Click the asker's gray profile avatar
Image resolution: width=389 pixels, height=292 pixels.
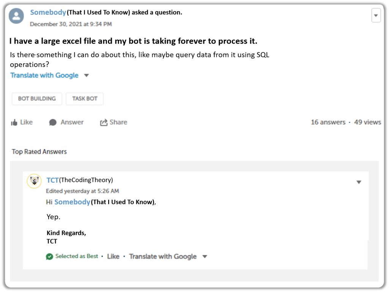click(16, 16)
